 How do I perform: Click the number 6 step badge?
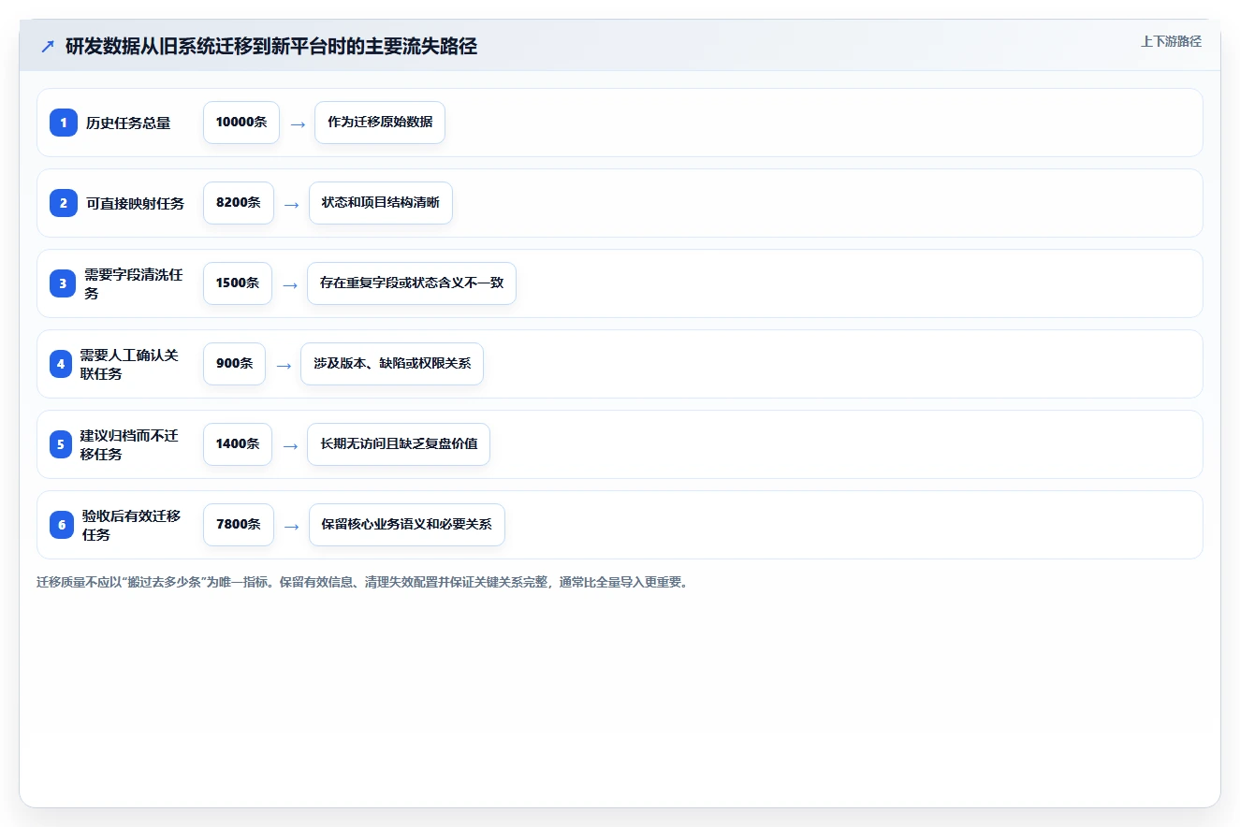click(x=62, y=525)
